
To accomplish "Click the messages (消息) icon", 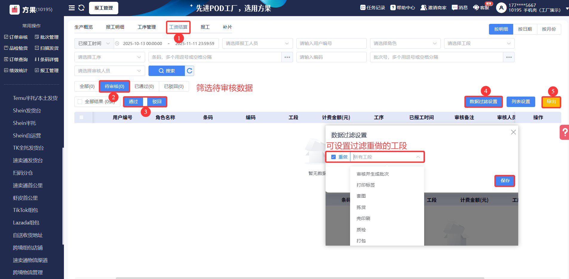I will (455, 8).
